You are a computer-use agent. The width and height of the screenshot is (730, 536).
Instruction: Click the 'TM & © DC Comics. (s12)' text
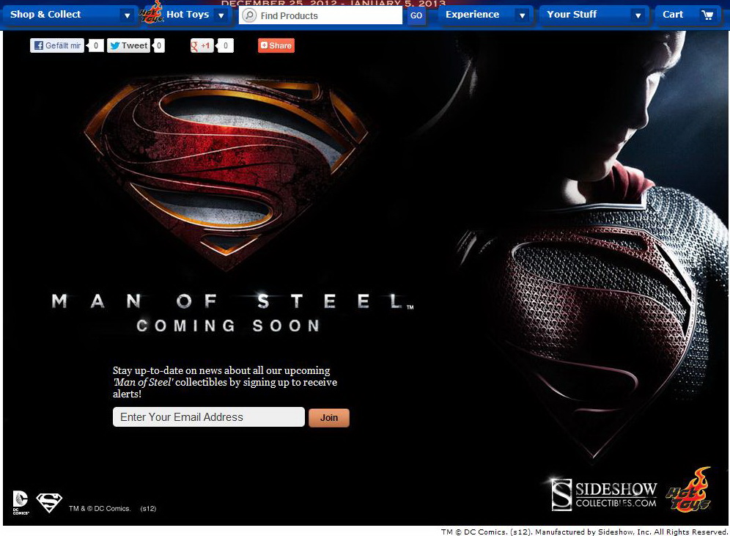(113, 509)
